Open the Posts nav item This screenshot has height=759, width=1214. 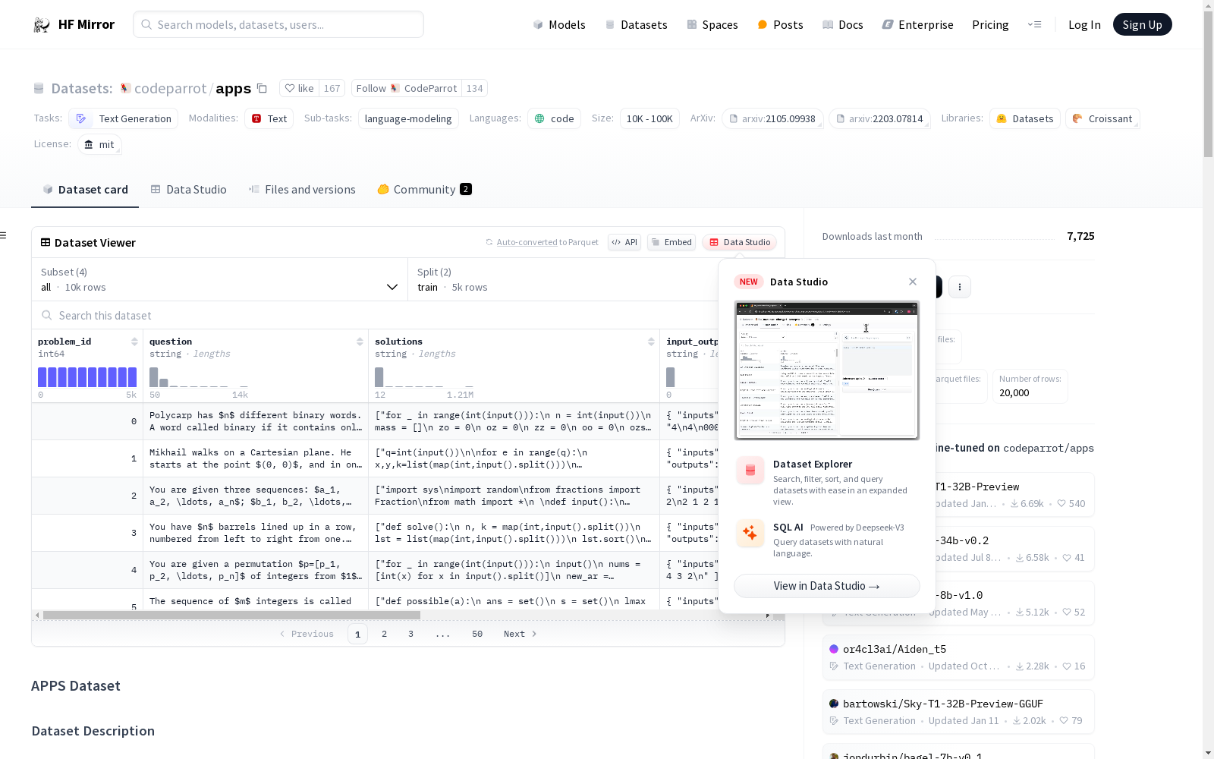click(x=780, y=24)
